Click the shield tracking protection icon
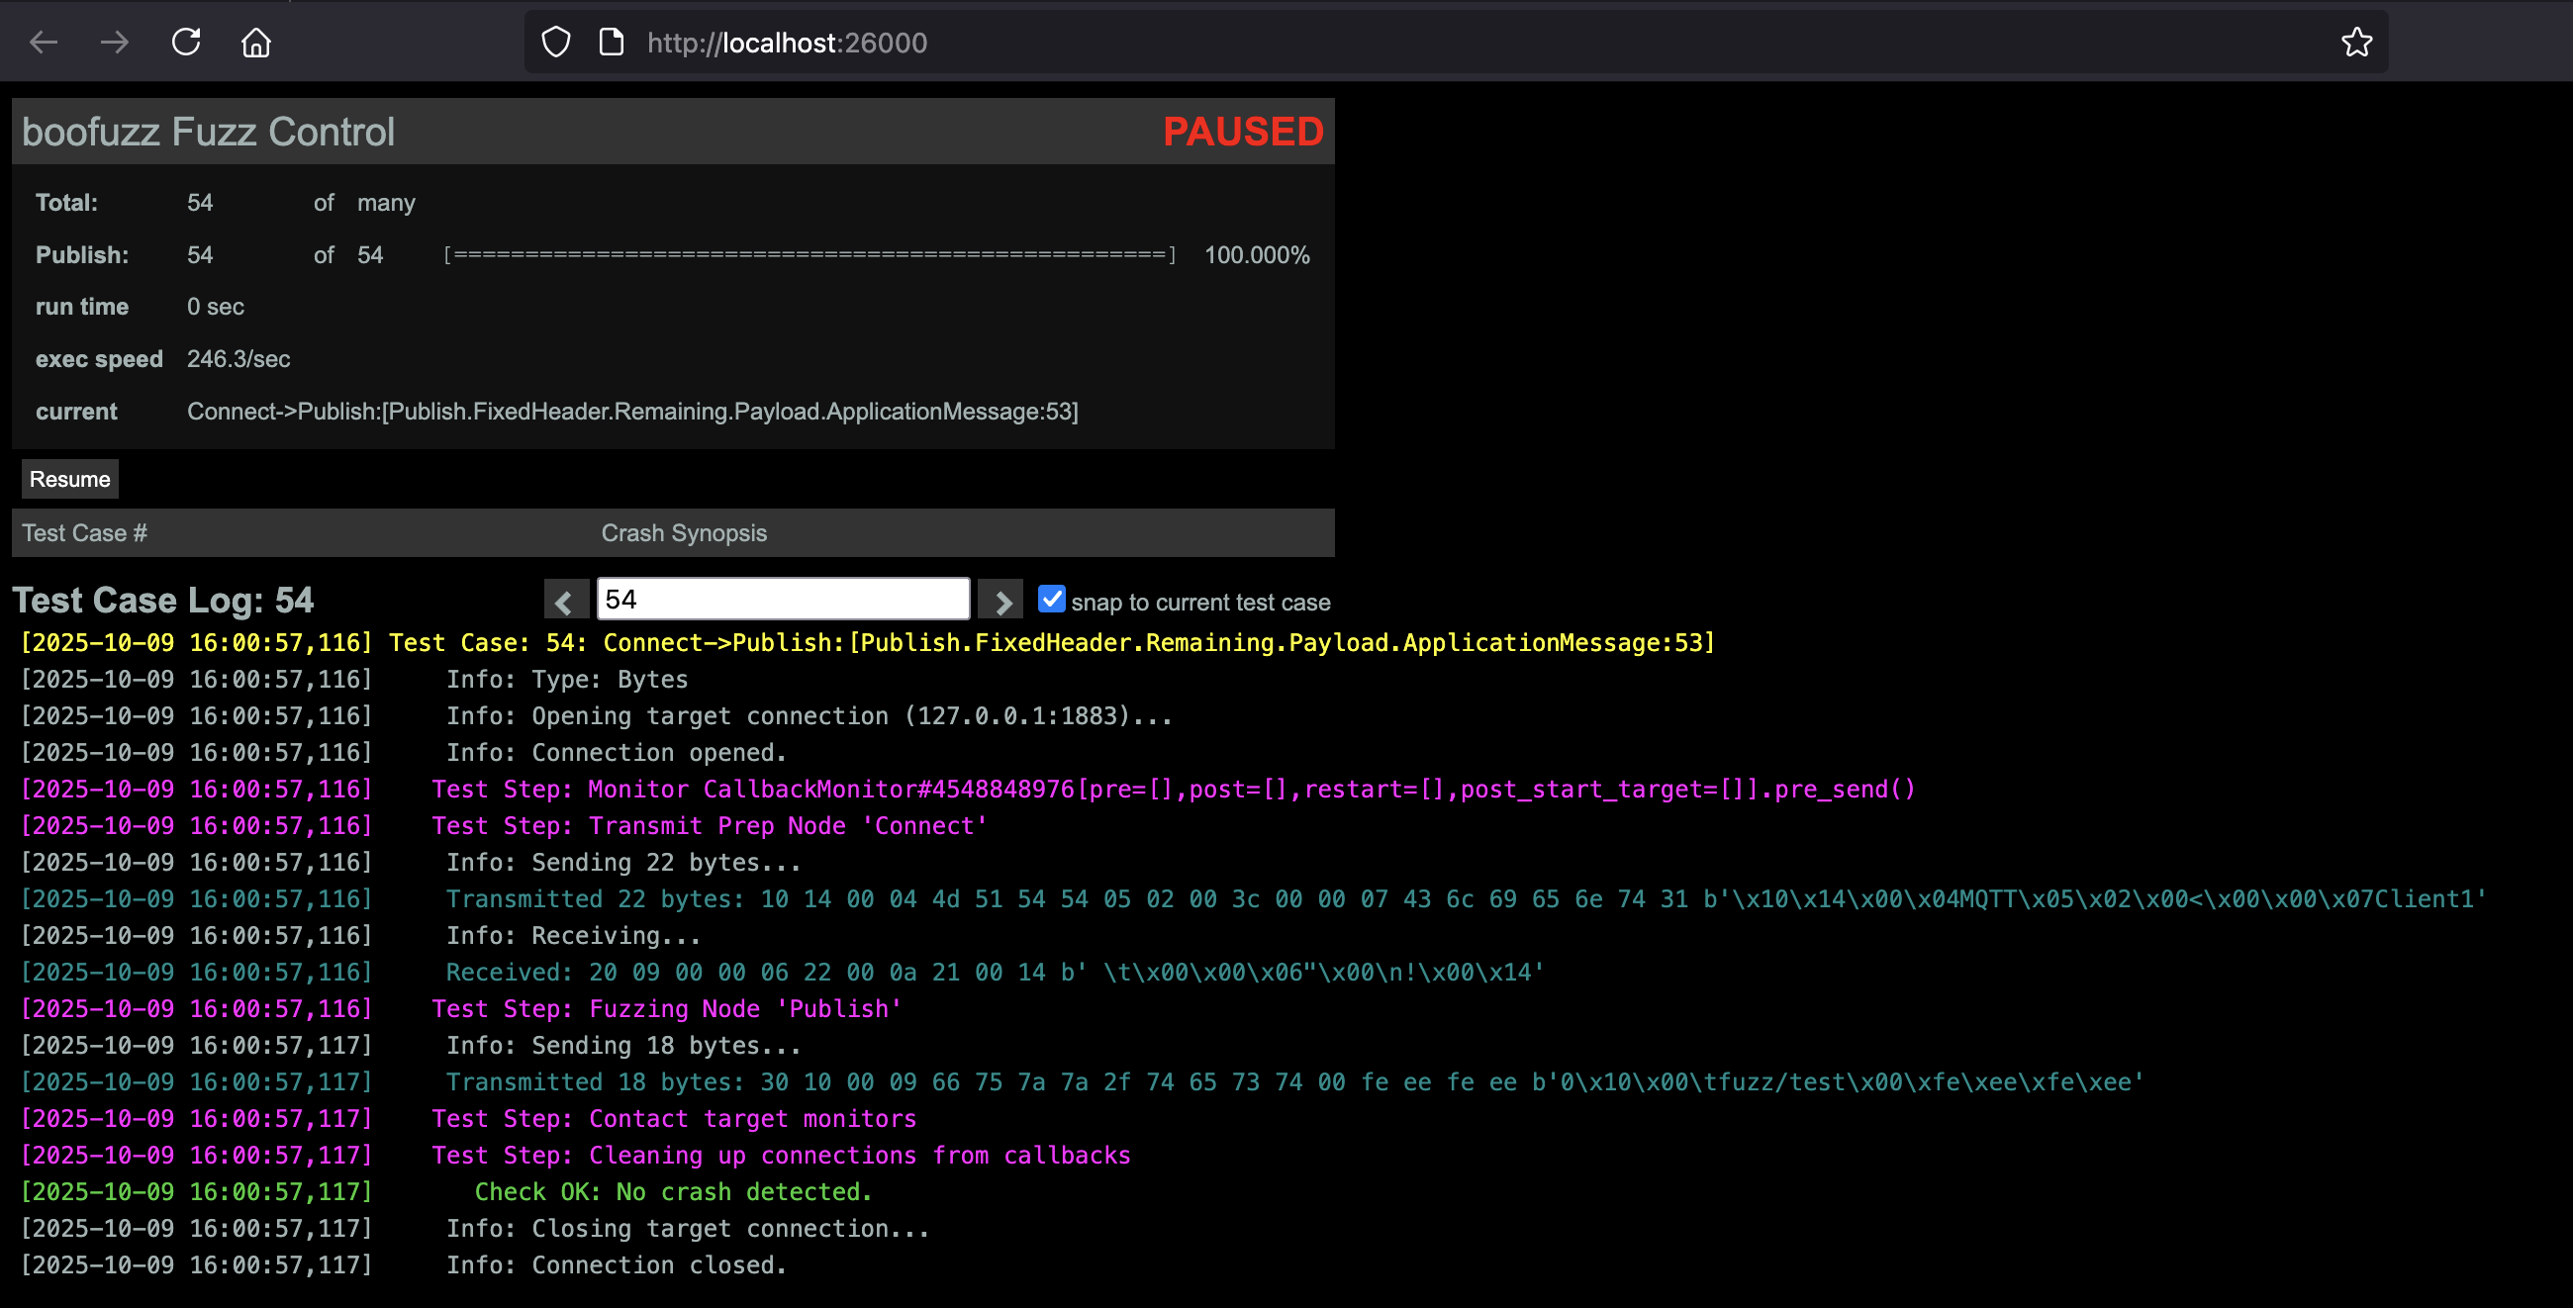Image resolution: width=2573 pixels, height=1308 pixels. (555, 42)
